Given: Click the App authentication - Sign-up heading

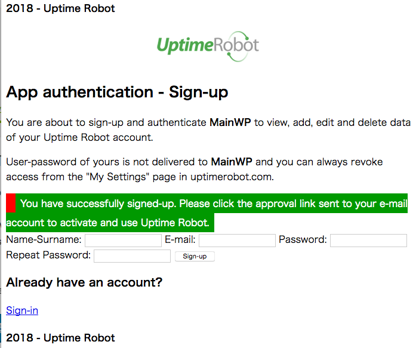Looking at the screenshot, I should coord(117,92).
